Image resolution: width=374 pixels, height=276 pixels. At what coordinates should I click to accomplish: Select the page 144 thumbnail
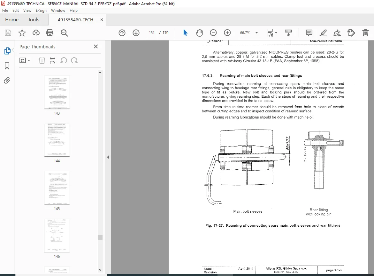point(57,140)
